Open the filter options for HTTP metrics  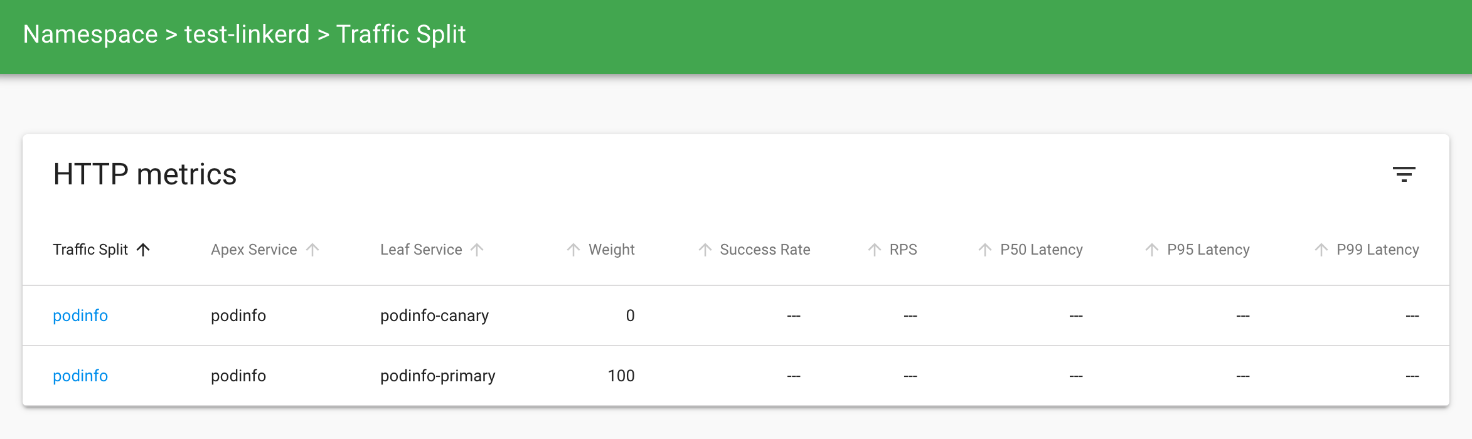click(x=1405, y=174)
